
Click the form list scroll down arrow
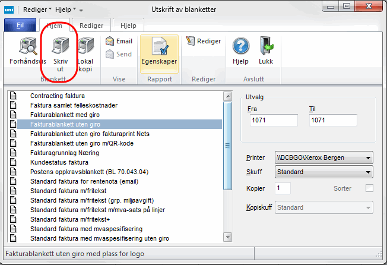point(227,238)
